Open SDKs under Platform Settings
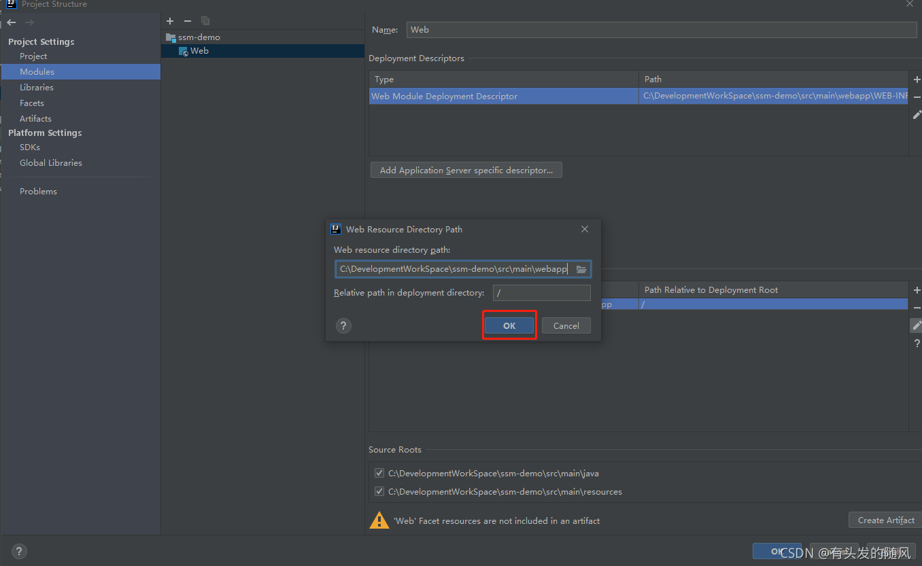The height and width of the screenshot is (566, 922). [30, 147]
